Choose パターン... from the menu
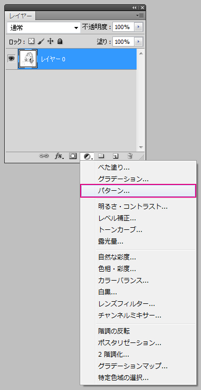 click(x=138, y=191)
